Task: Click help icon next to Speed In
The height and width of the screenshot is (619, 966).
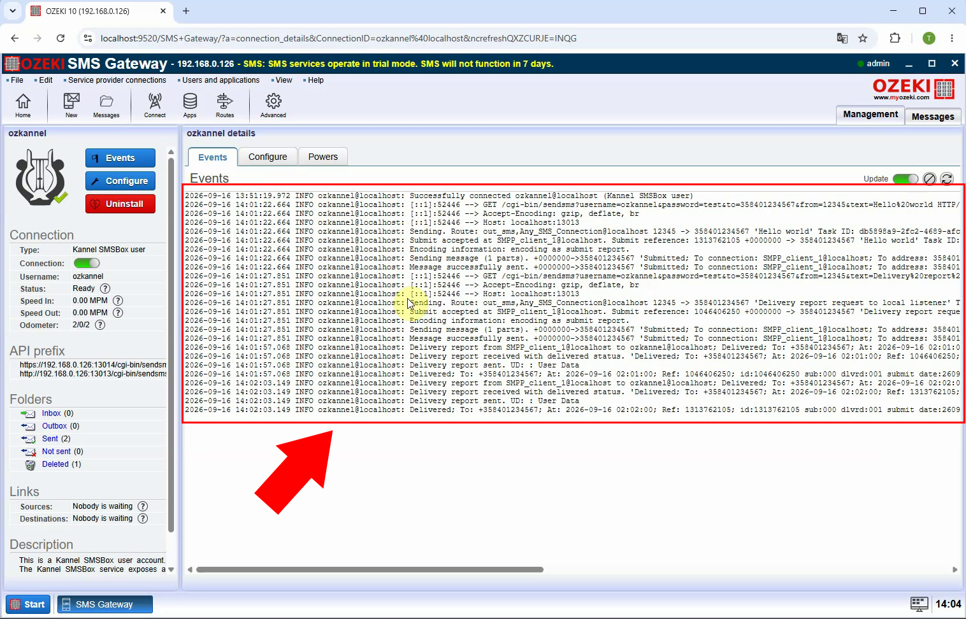Action: [x=118, y=301]
